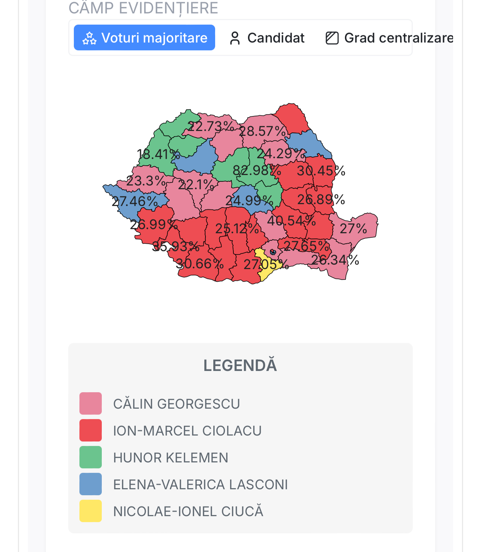Screen dimensions: 481x552
Task: Click the square icon beside Grad centralizare
Action: 332,38
